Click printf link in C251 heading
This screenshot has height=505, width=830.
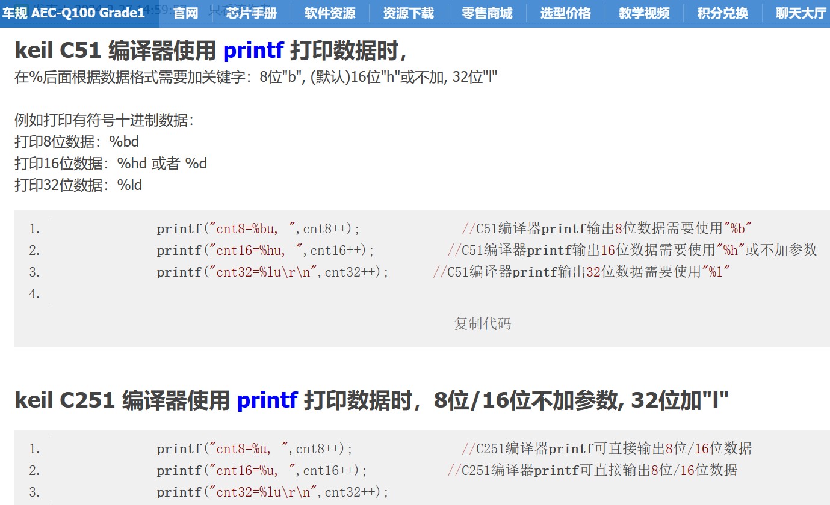(x=267, y=399)
